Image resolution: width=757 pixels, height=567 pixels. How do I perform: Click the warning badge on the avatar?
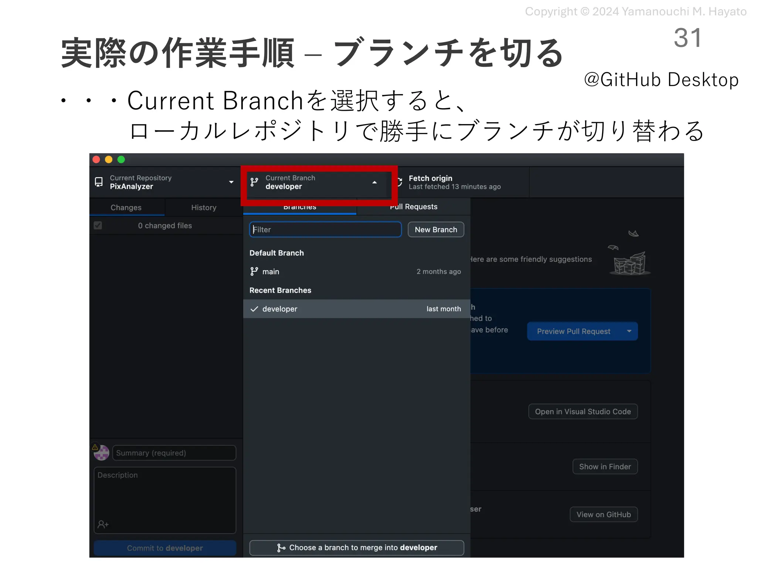pyautogui.click(x=95, y=447)
